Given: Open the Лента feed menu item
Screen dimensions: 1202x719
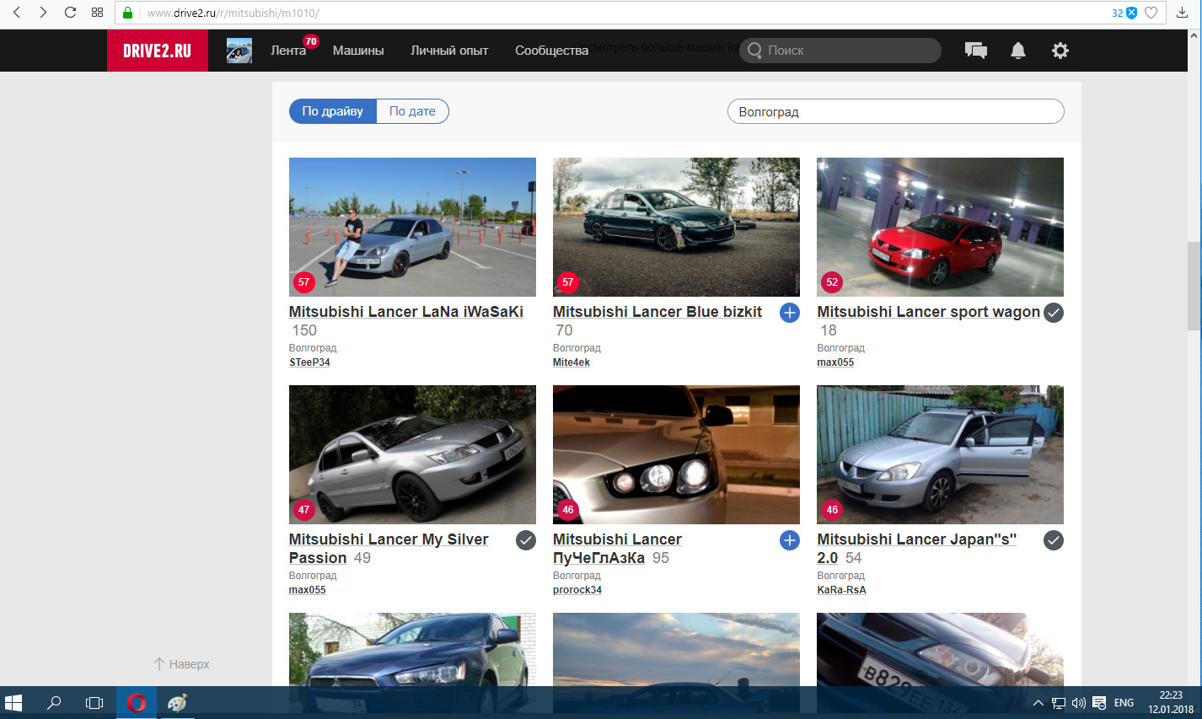Looking at the screenshot, I should pos(288,51).
